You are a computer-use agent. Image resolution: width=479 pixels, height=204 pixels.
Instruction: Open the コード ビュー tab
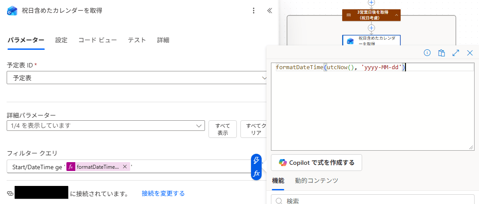(97, 40)
